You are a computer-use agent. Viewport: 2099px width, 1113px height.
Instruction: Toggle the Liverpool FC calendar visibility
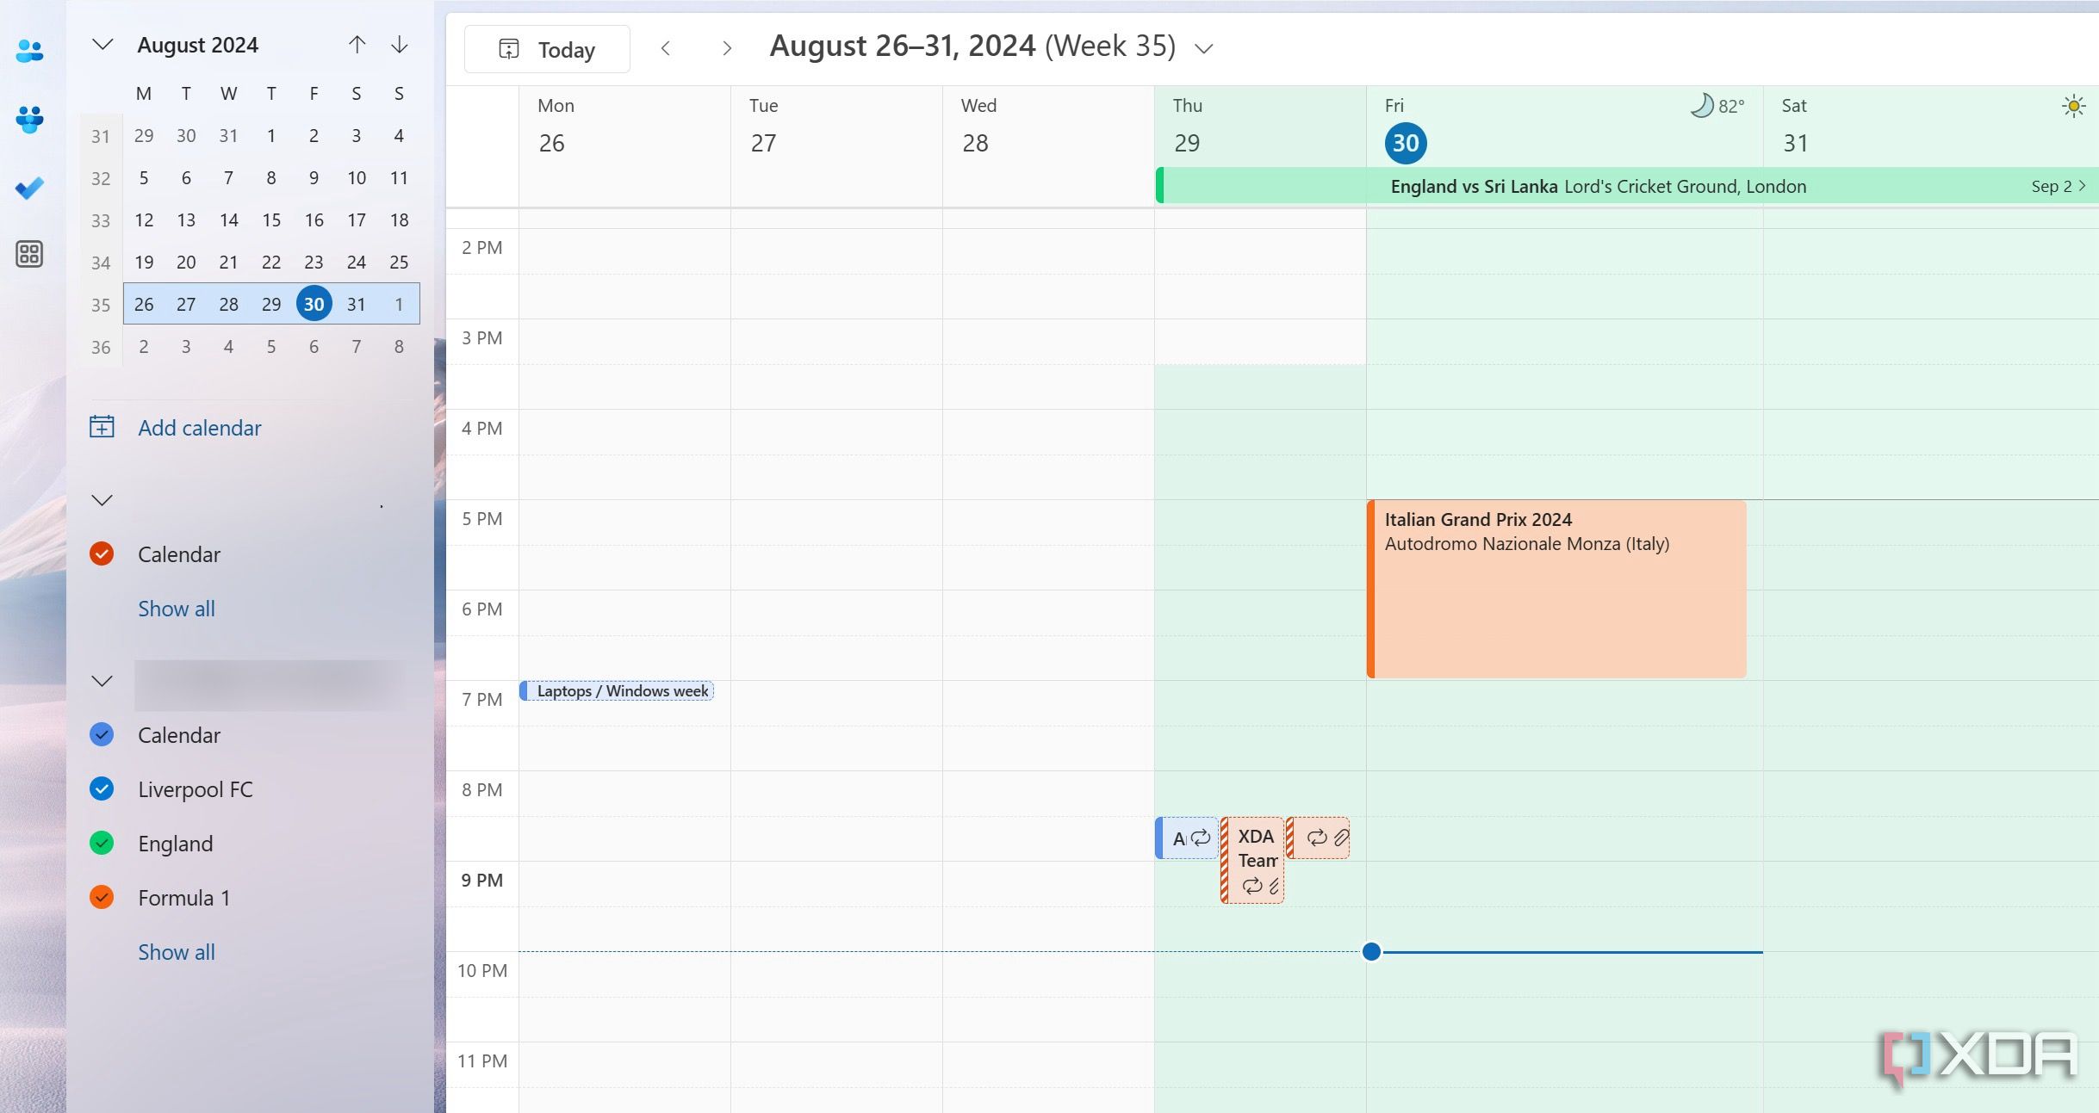point(105,789)
